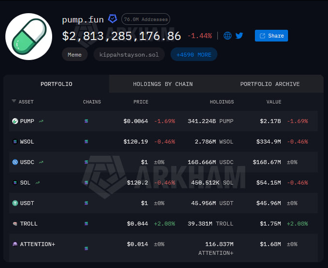Image resolution: width=328 pixels, height=268 pixels.
Task: Click the total value $2,813,285,176.86
Action: point(121,36)
